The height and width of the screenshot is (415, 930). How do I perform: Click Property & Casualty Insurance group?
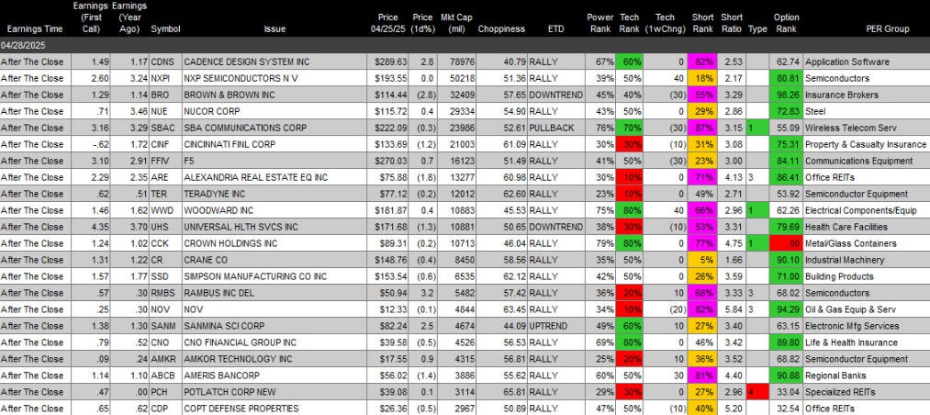866,145
